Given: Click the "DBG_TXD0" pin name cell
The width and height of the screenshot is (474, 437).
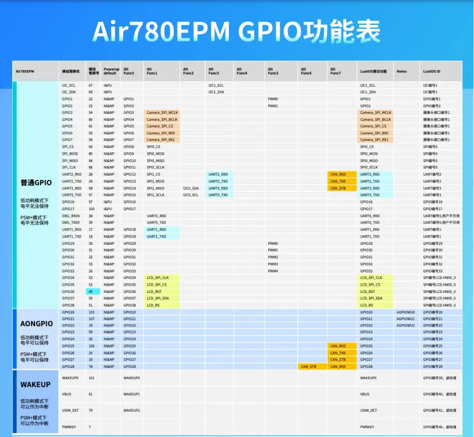Looking at the screenshot, I should click(x=71, y=222).
